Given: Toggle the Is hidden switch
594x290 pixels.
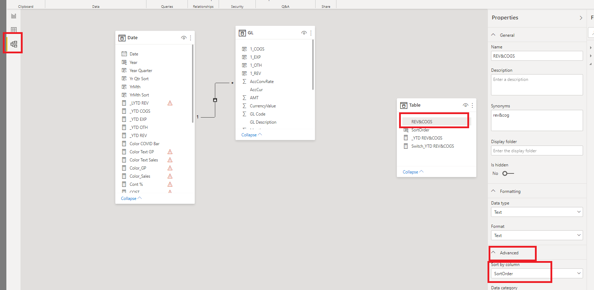Looking at the screenshot, I should [x=508, y=173].
